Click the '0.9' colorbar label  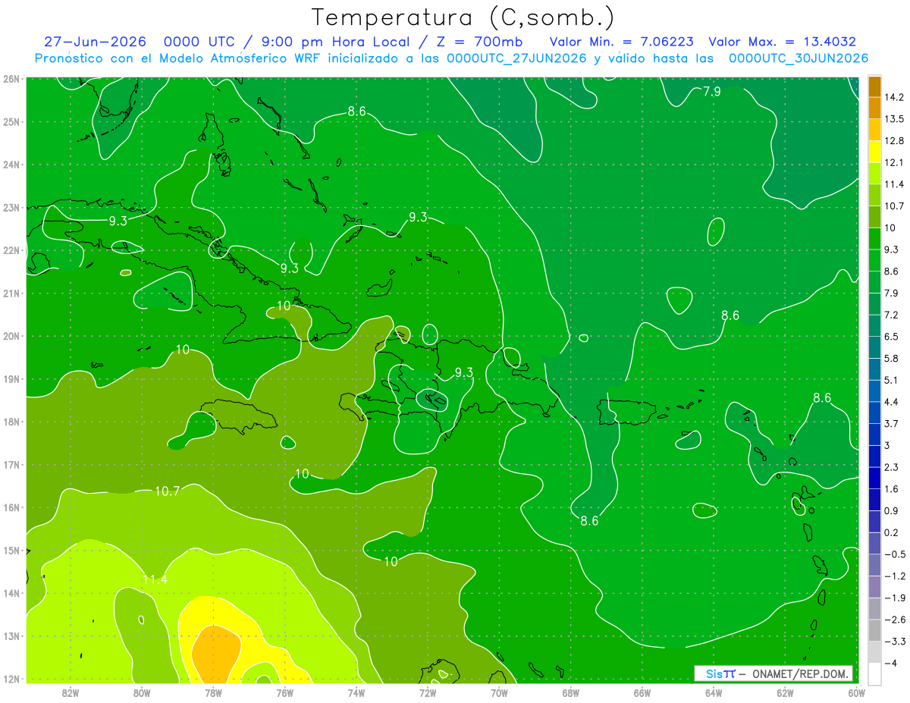point(891,510)
